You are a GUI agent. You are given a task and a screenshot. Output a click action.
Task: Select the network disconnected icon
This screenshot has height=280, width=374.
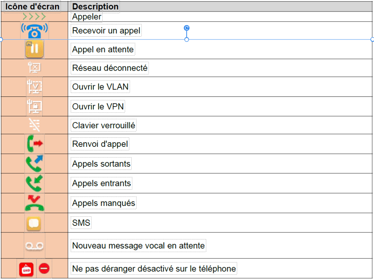tap(34, 68)
